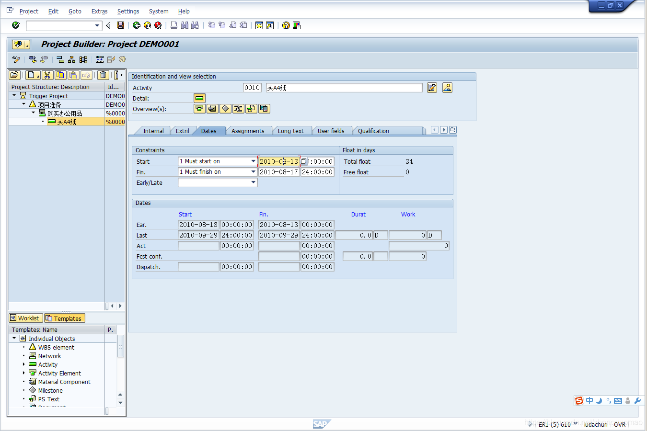The width and height of the screenshot is (647, 431).
Task: Expand the Activity template node
Action: coord(23,364)
